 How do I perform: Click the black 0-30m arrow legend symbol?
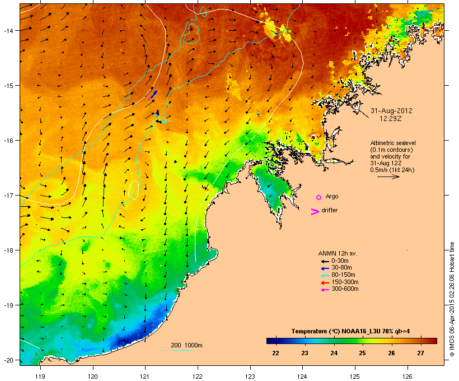pos(325,261)
